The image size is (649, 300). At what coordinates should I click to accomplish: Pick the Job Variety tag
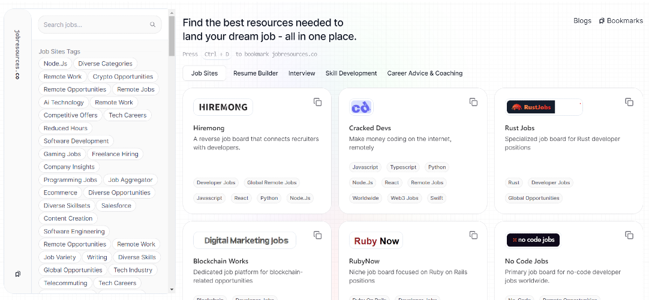[x=59, y=257]
